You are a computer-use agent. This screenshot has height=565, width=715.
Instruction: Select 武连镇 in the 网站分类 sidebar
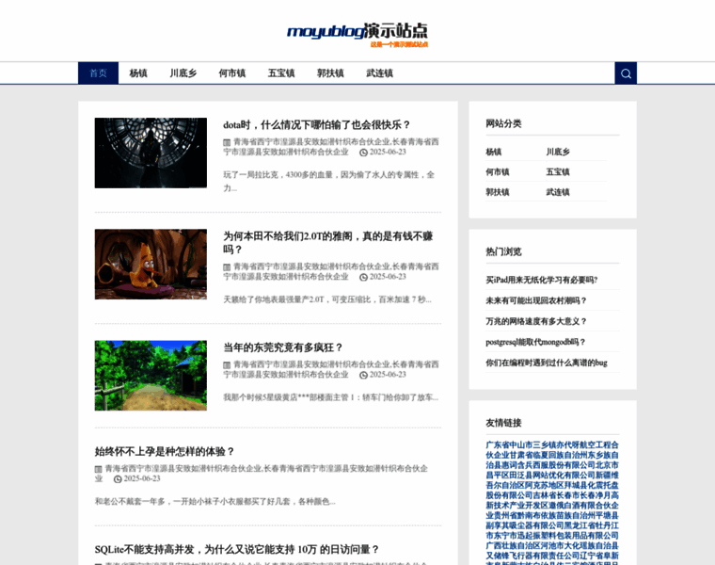tap(558, 192)
